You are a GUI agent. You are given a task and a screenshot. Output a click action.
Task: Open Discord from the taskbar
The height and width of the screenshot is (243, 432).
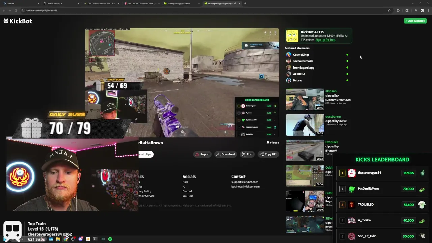click(x=80, y=239)
